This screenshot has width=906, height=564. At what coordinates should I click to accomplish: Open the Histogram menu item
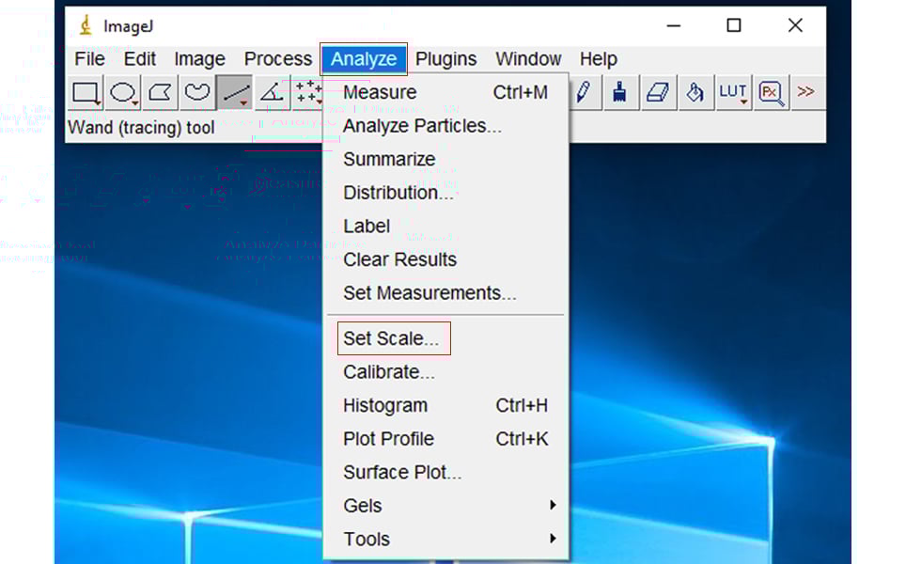coord(385,406)
